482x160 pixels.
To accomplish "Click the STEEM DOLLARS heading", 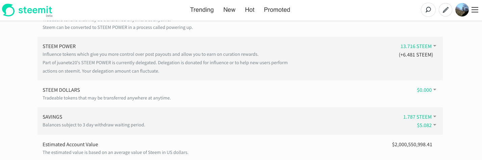I will [x=61, y=90].
